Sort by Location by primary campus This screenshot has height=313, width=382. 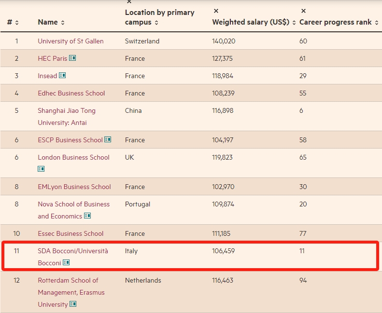tap(156, 23)
